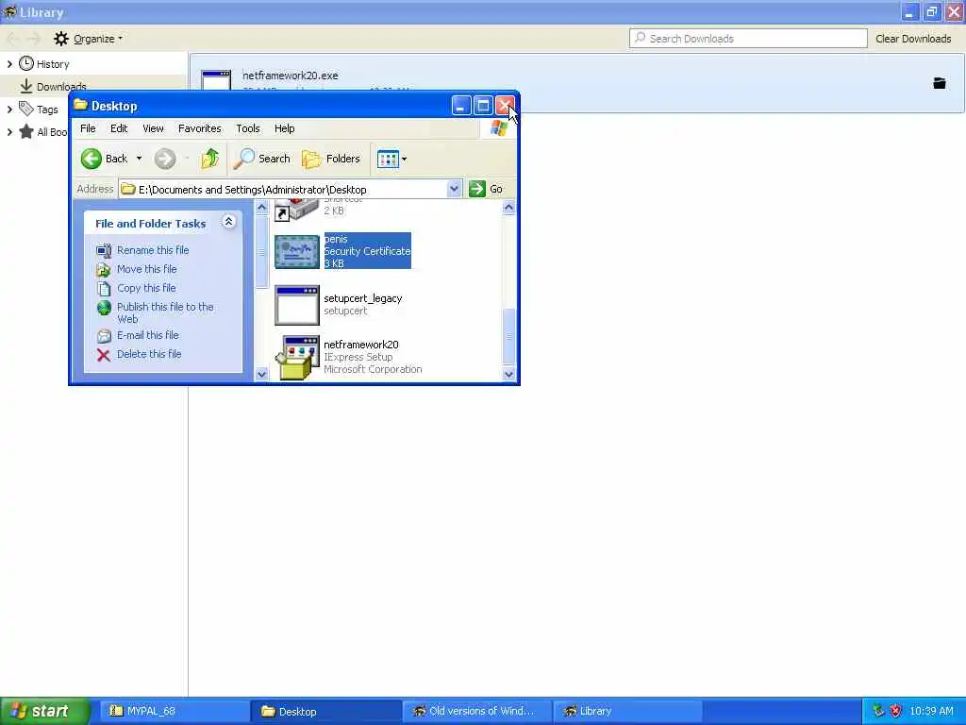
Task: Click Move this file
Action: point(146,269)
